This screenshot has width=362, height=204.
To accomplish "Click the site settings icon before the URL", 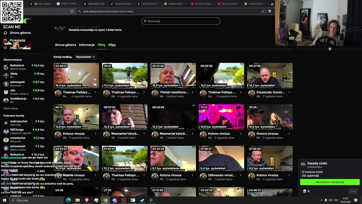I will click(x=79, y=11).
